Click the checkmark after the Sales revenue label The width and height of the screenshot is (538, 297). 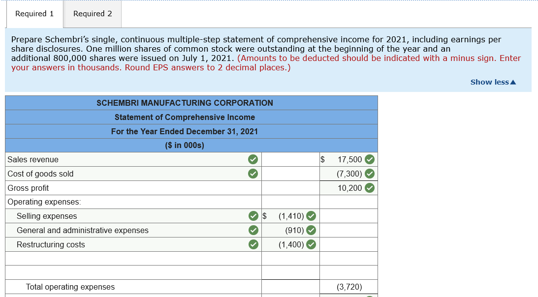click(253, 159)
